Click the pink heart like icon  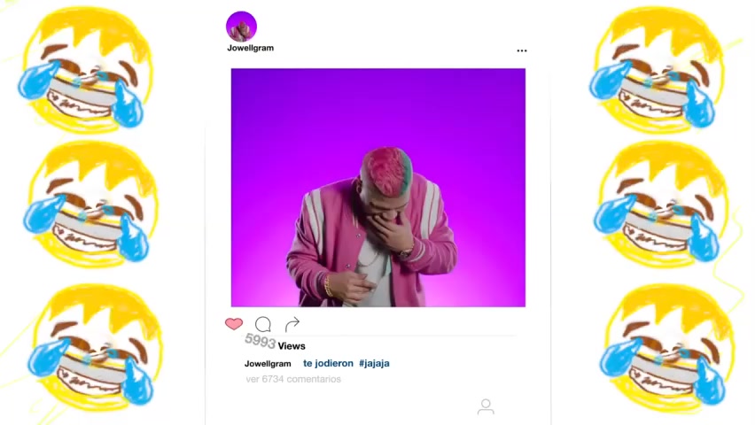(234, 324)
